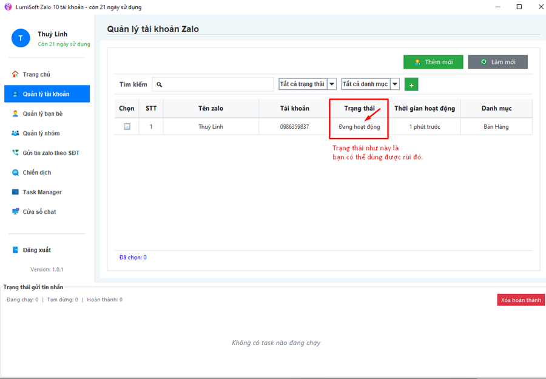546x379 pixels.
Task: Open the Chiến dịch campaign icon
Action: coord(15,172)
